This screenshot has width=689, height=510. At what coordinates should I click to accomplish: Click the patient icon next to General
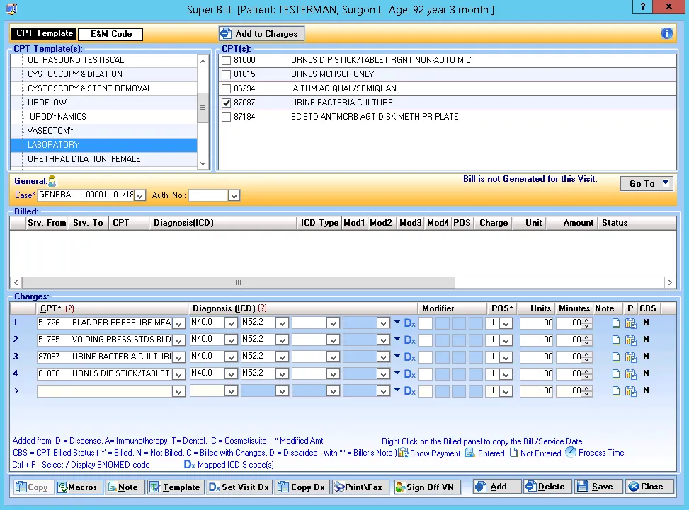(52, 182)
